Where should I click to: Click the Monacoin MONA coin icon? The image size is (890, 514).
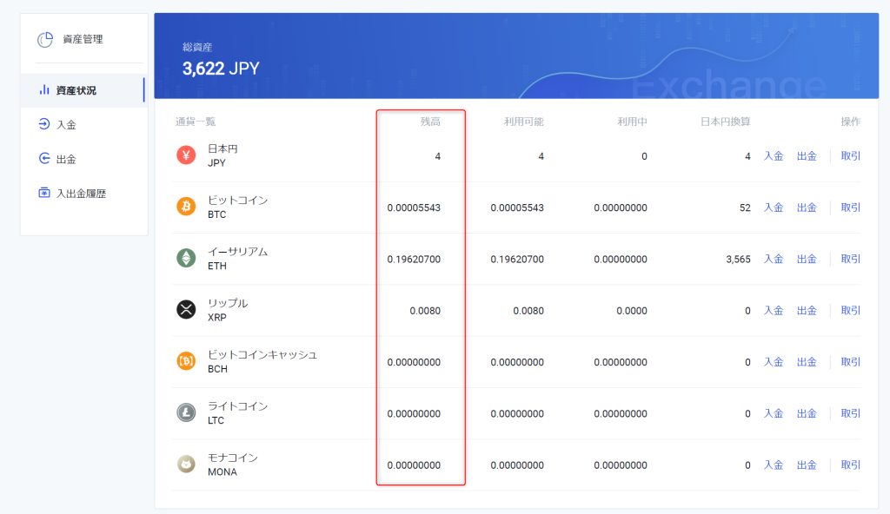tap(186, 465)
